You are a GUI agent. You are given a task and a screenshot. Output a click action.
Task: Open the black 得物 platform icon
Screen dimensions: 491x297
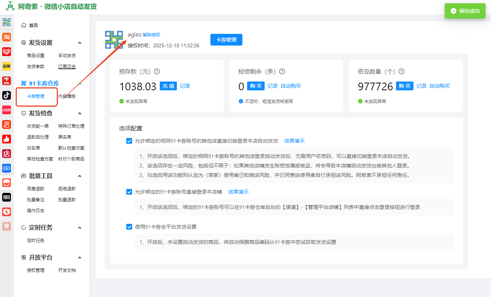pos(7,197)
